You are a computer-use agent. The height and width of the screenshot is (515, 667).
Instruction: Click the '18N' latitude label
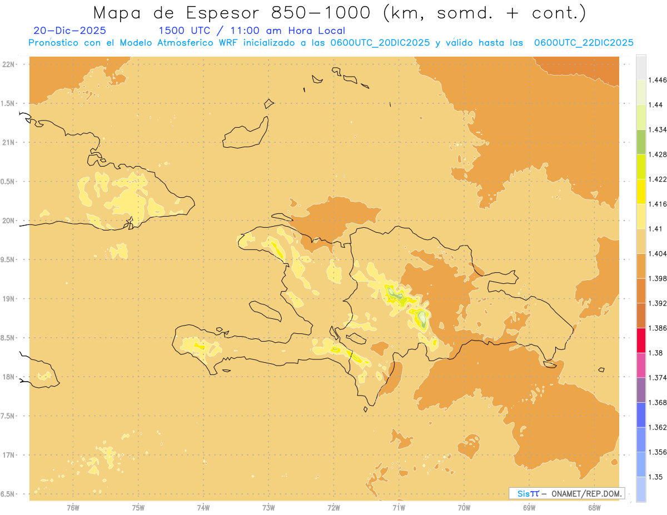tap(9, 377)
